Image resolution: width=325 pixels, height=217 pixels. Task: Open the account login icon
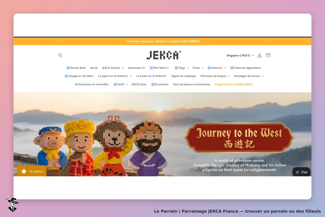click(259, 55)
